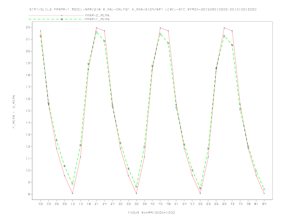Click LEVEL=SFC in the chart title
The height and width of the screenshot is (222, 288).
pyautogui.click(x=175, y=9)
